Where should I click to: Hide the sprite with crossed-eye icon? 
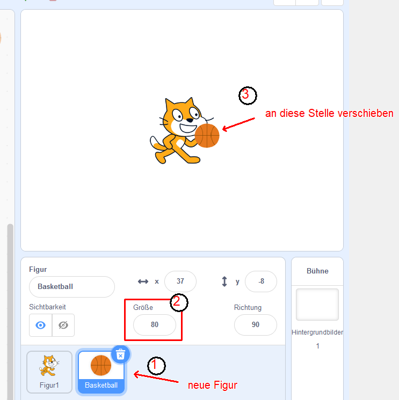(63, 325)
